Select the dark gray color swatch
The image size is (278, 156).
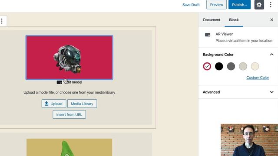[231, 66]
